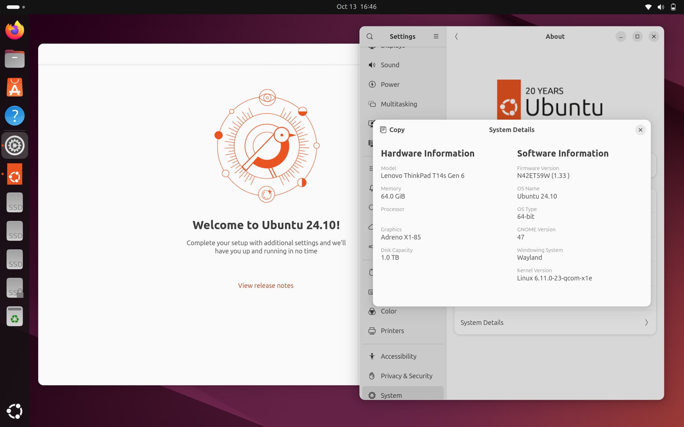The image size is (684, 427).
Task: Open search in the Settings window
Action: click(370, 36)
